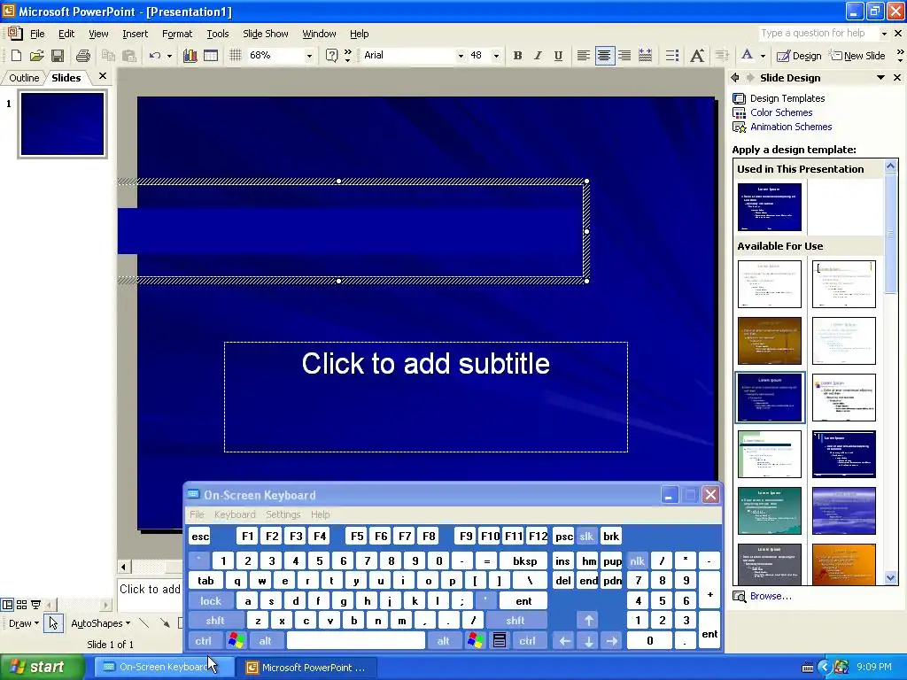907x680 pixels.
Task: Toggle the Show/Hide Grid button
Action: pyautogui.click(x=235, y=56)
